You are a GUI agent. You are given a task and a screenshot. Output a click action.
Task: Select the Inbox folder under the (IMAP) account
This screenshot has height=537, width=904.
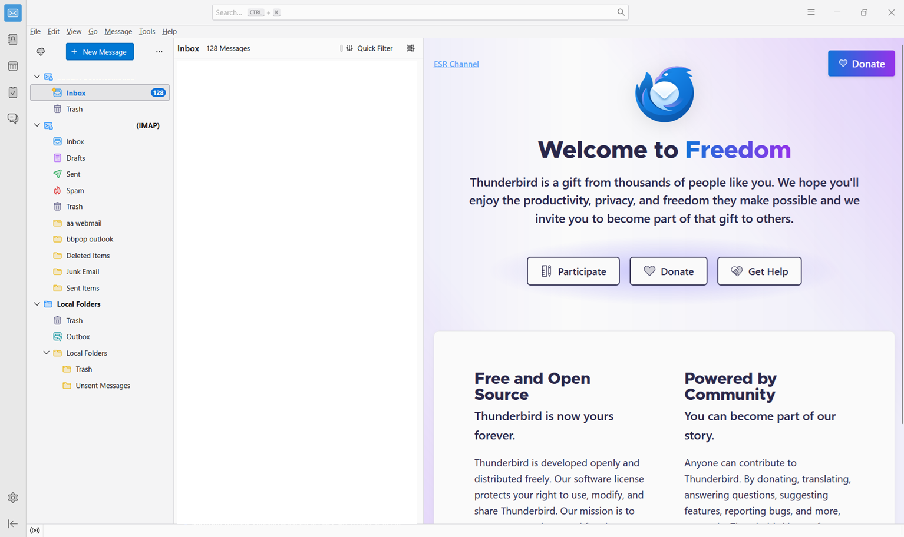pyautogui.click(x=100, y=141)
